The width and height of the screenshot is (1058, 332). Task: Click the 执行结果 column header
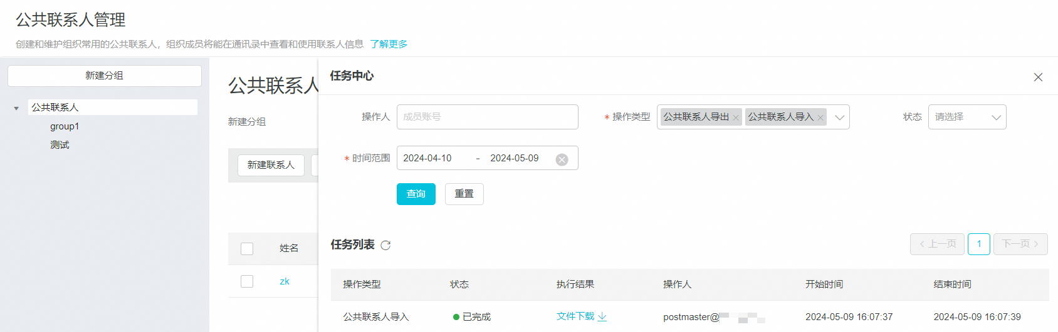pyautogui.click(x=575, y=284)
